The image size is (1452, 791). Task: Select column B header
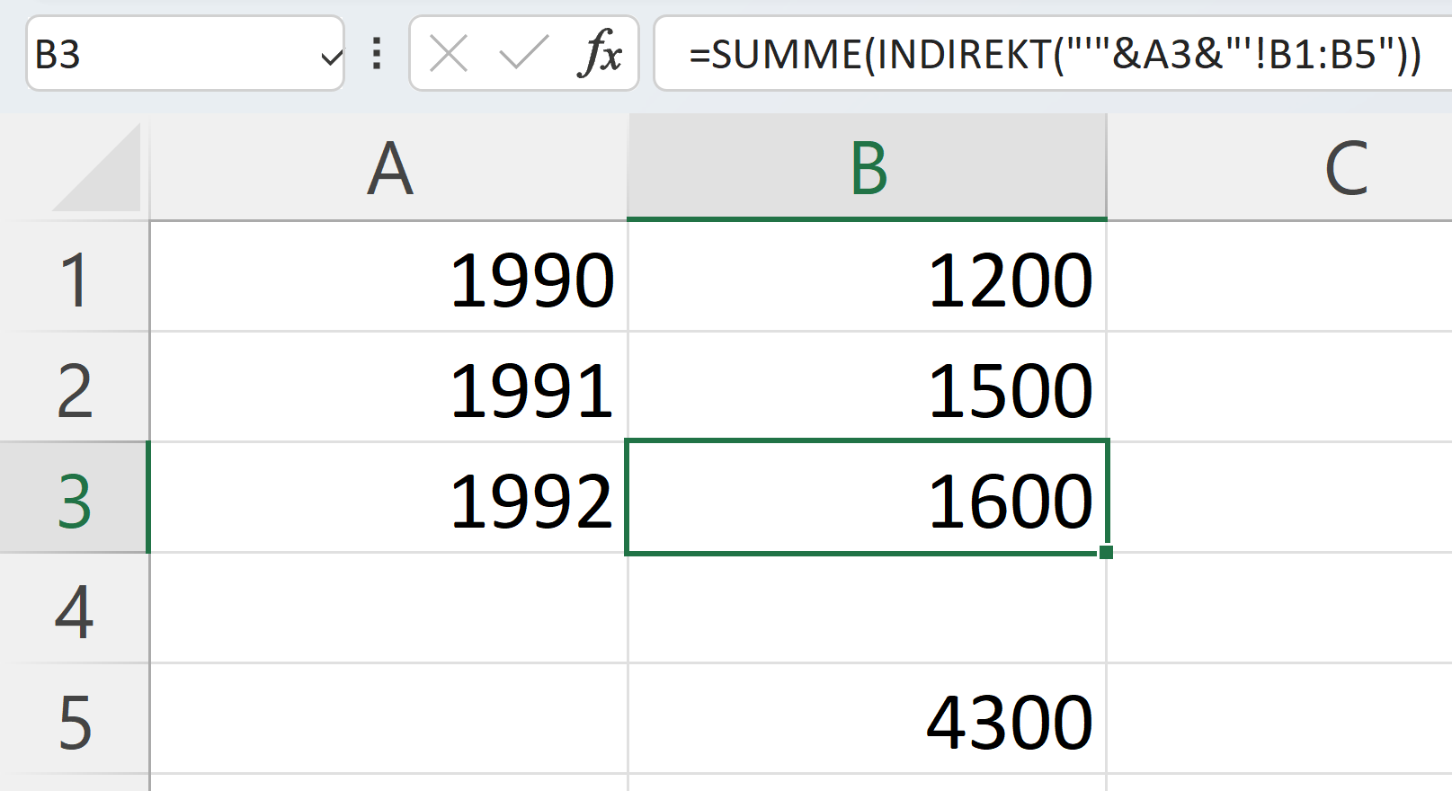pyautogui.click(x=867, y=168)
